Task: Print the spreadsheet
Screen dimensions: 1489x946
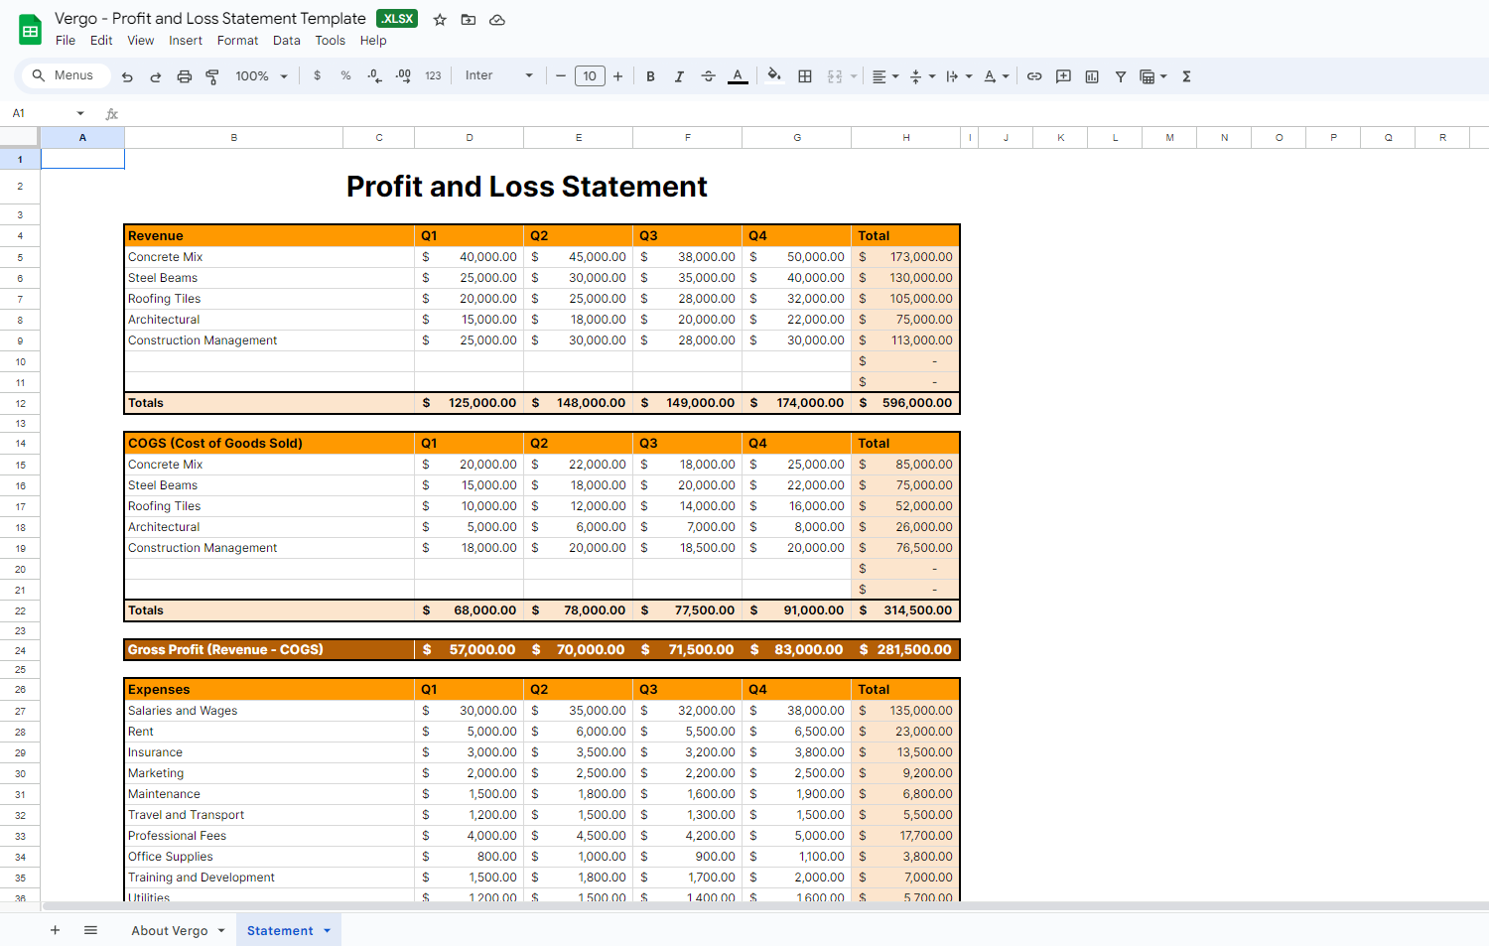Action: coord(184,76)
